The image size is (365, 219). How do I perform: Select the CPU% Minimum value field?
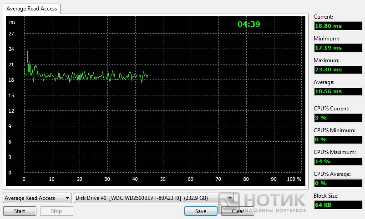[x=338, y=140]
